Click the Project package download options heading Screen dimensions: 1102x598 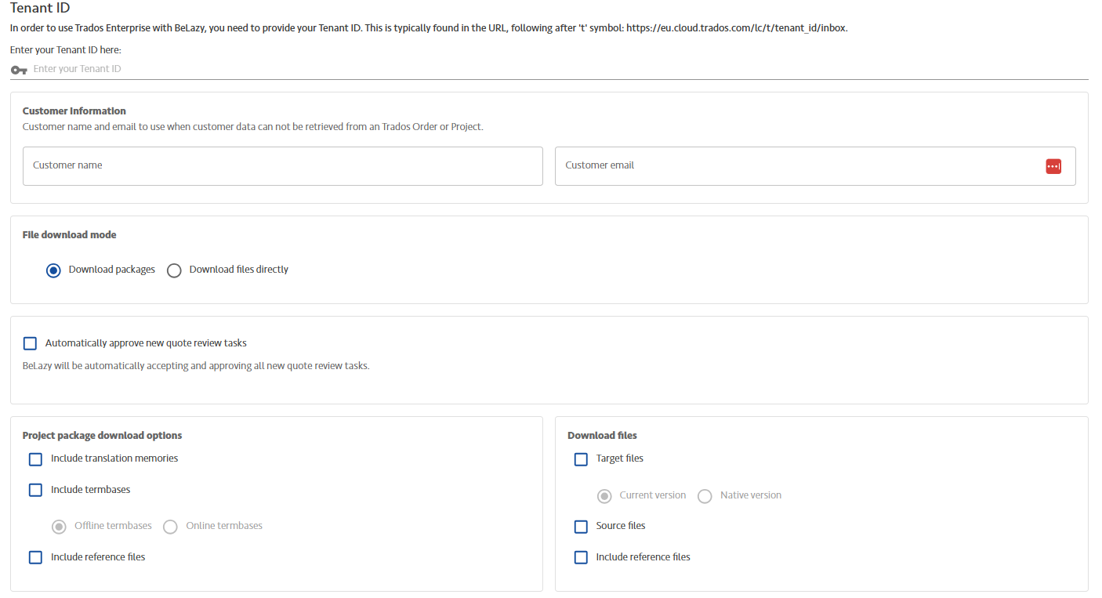103,436
